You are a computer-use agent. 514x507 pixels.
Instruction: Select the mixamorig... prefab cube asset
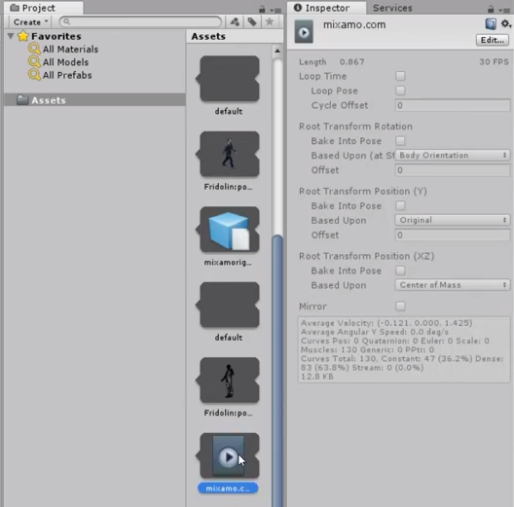[x=230, y=230]
